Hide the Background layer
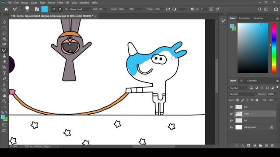 [x=231, y=127]
